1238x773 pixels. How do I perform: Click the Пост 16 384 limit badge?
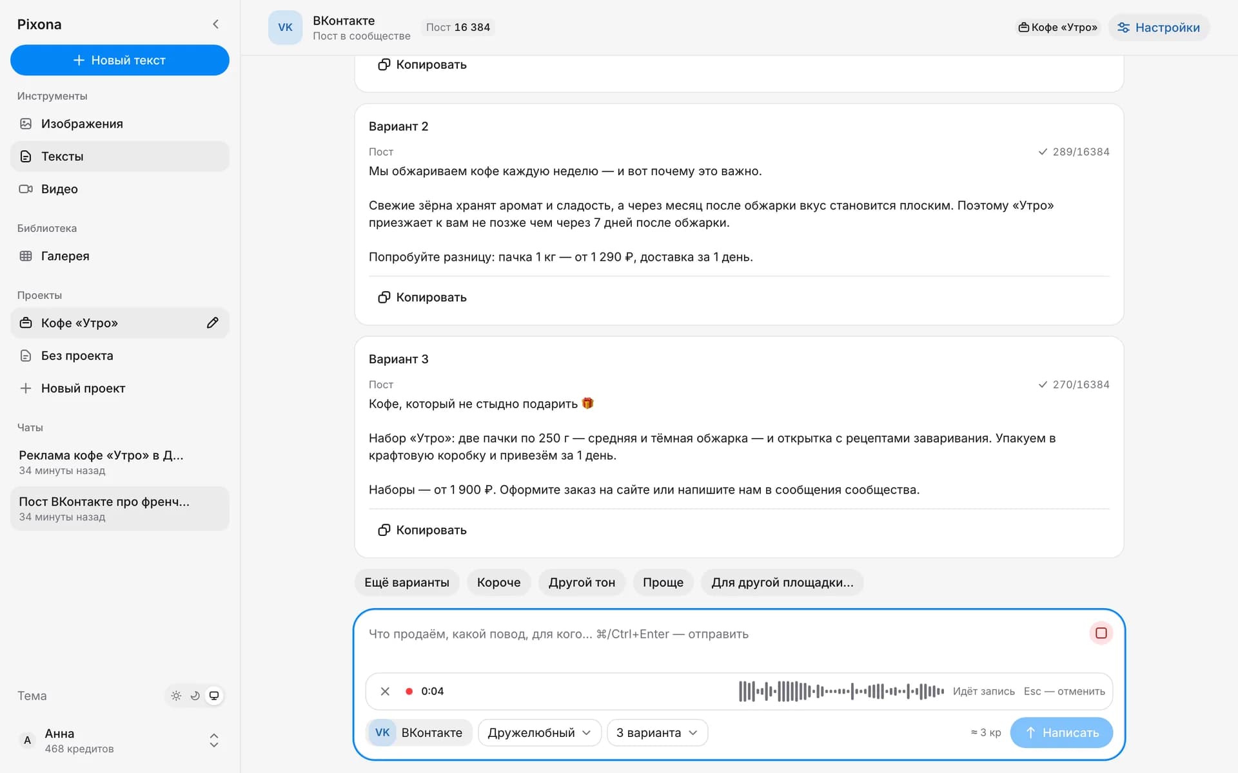coord(458,27)
